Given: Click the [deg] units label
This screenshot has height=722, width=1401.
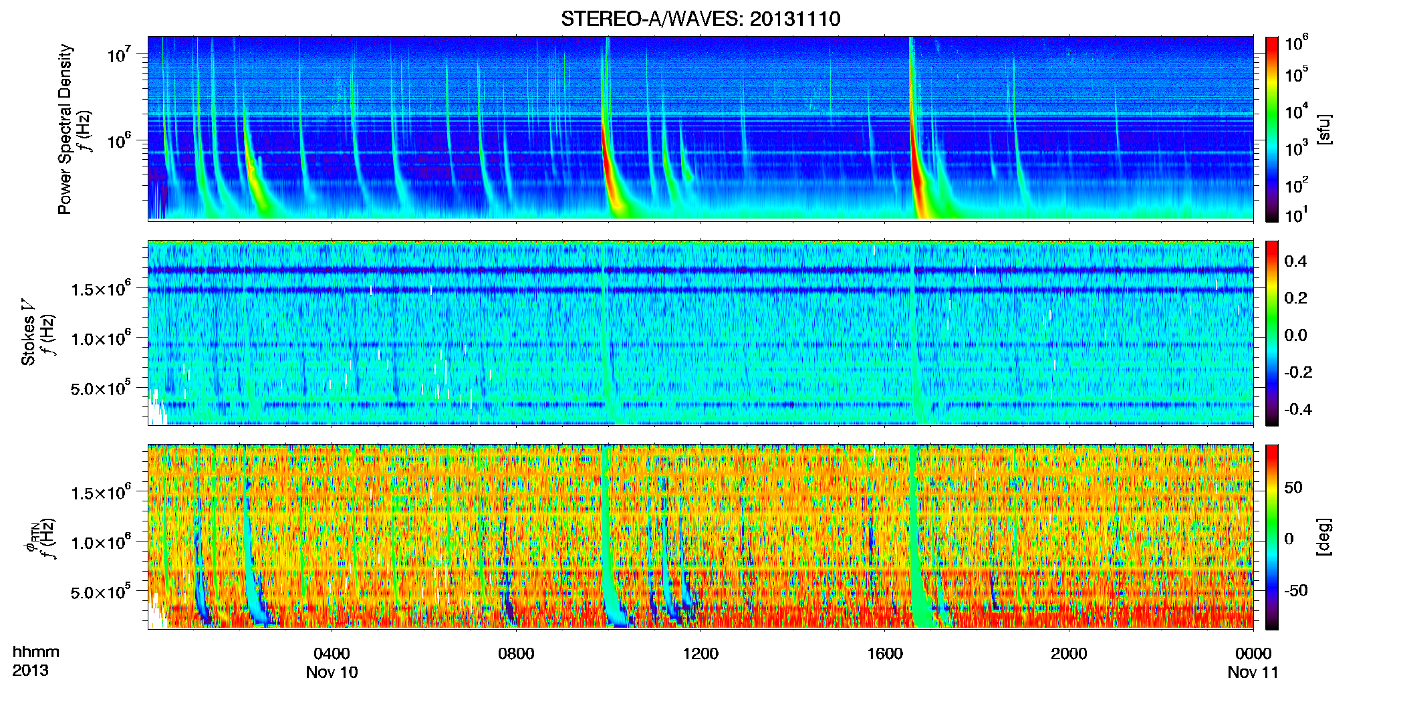Looking at the screenshot, I should pos(1323,537).
